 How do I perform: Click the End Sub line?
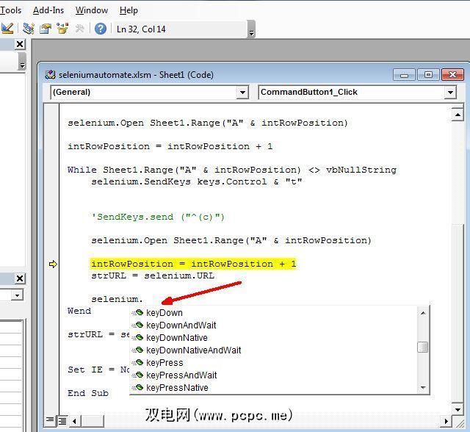click(88, 393)
